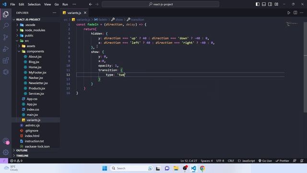This screenshot has width=307, height=173.
Task: Open Chrome from taskbar
Action: click(x=202, y=168)
